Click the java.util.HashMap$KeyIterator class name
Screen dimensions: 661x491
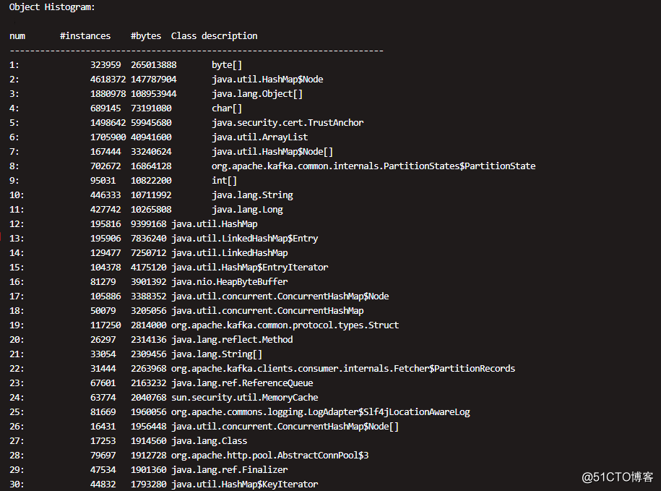tap(244, 484)
